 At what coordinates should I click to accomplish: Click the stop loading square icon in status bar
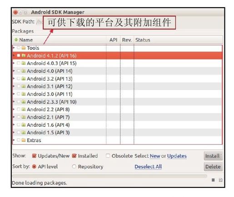(x=213, y=180)
